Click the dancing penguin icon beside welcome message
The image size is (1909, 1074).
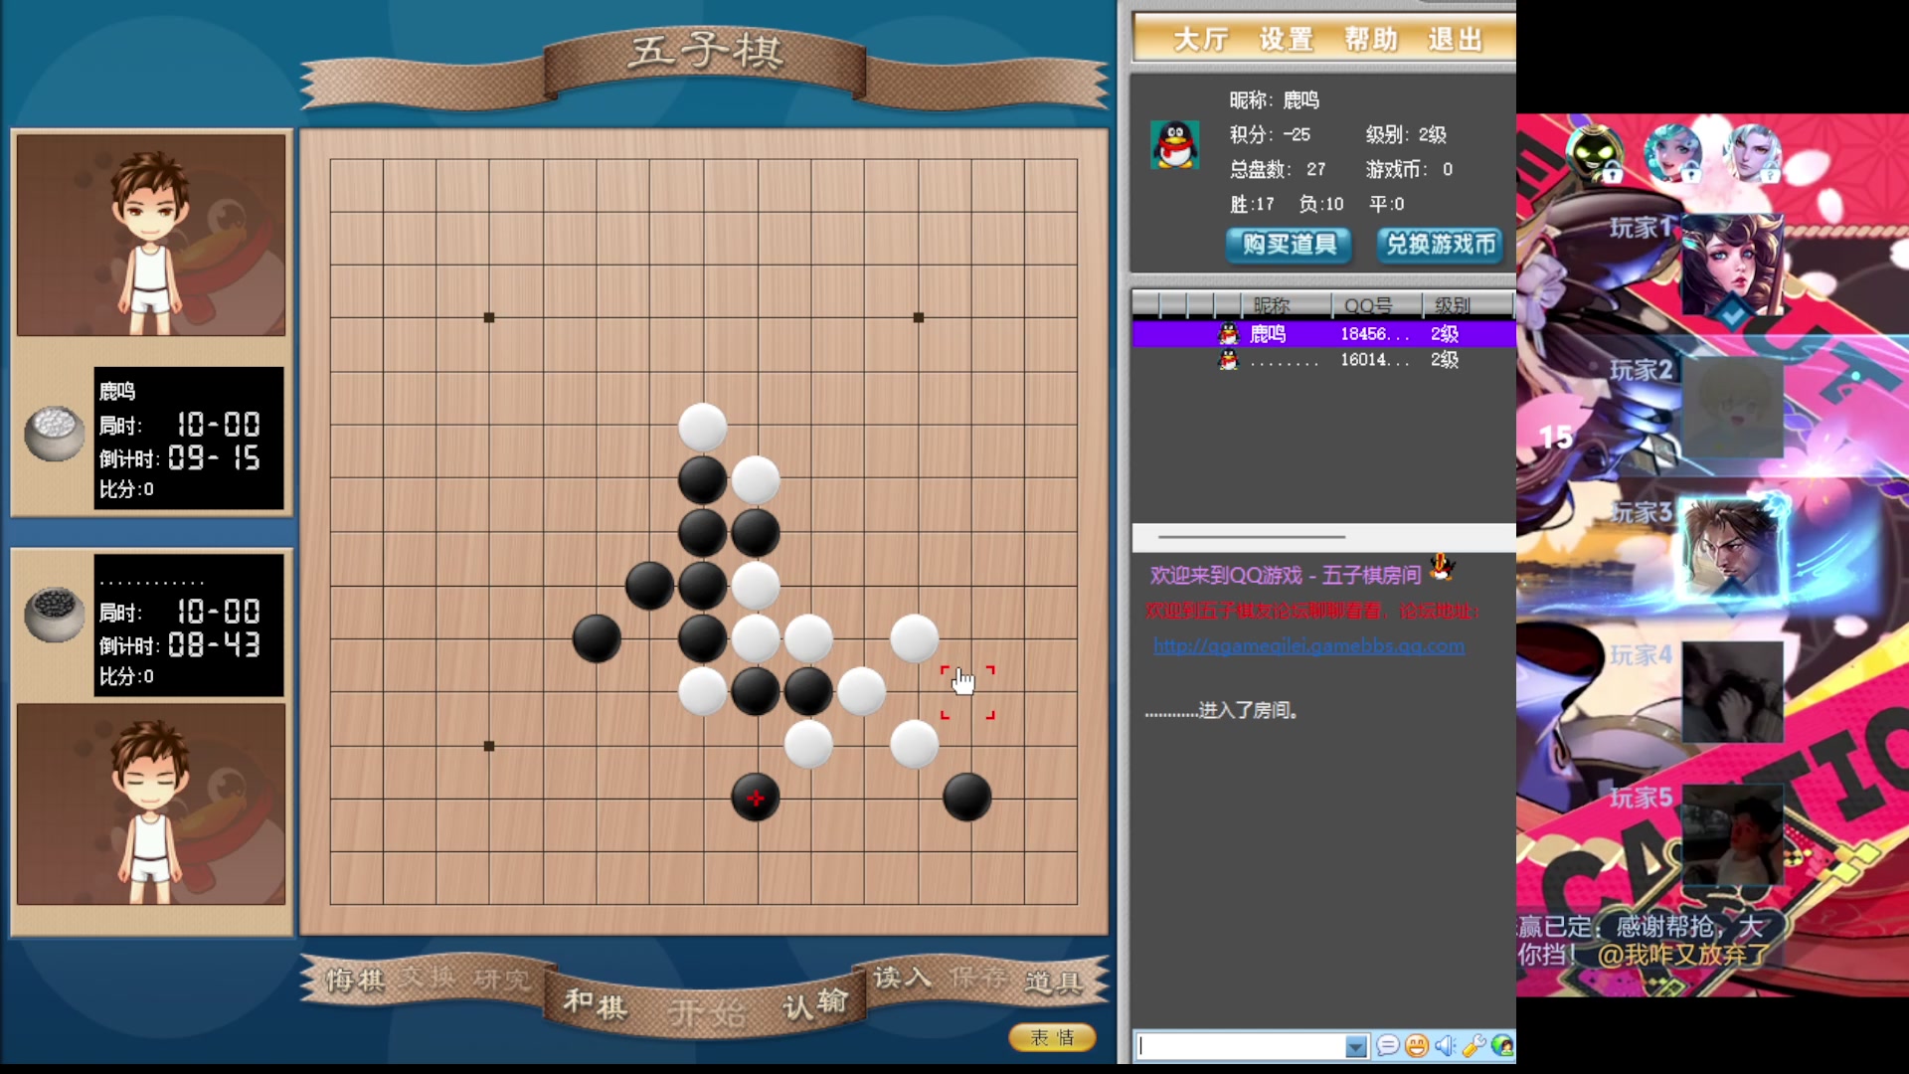tap(1442, 568)
